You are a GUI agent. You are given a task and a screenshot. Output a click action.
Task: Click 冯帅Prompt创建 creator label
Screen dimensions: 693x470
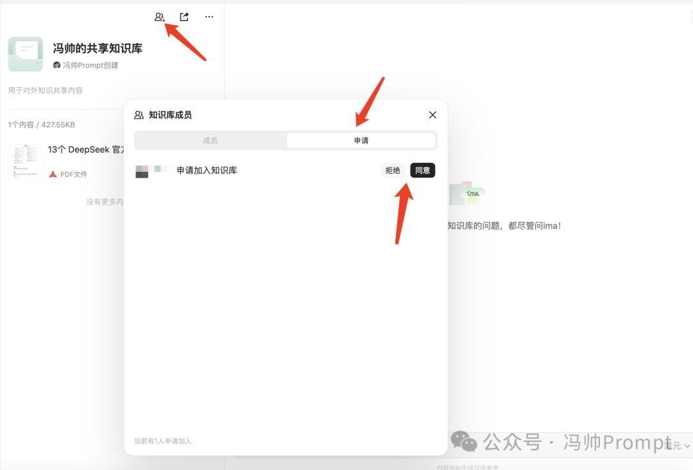(x=90, y=65)
